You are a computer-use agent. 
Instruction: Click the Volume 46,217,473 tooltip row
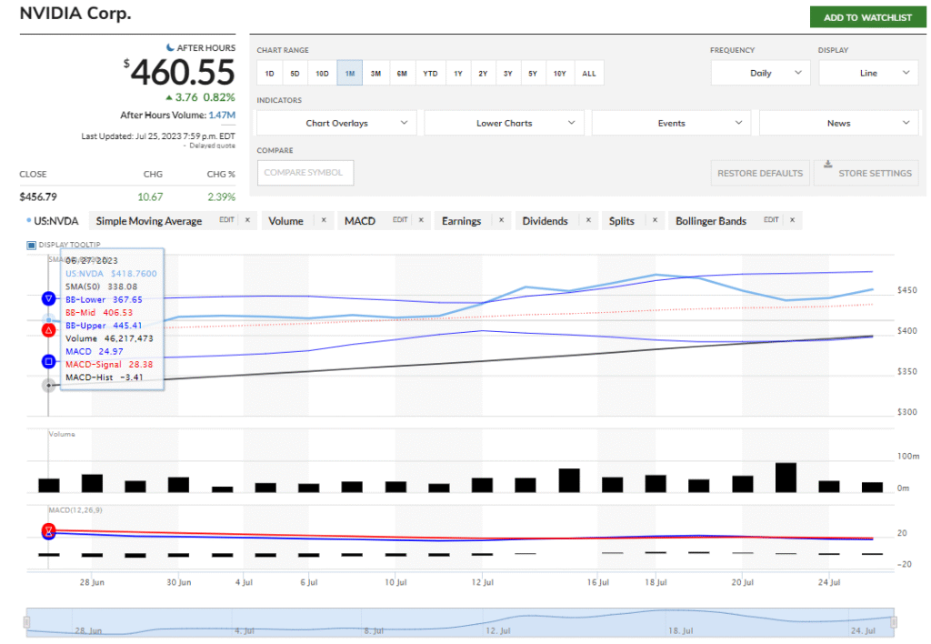pos(109,338)
